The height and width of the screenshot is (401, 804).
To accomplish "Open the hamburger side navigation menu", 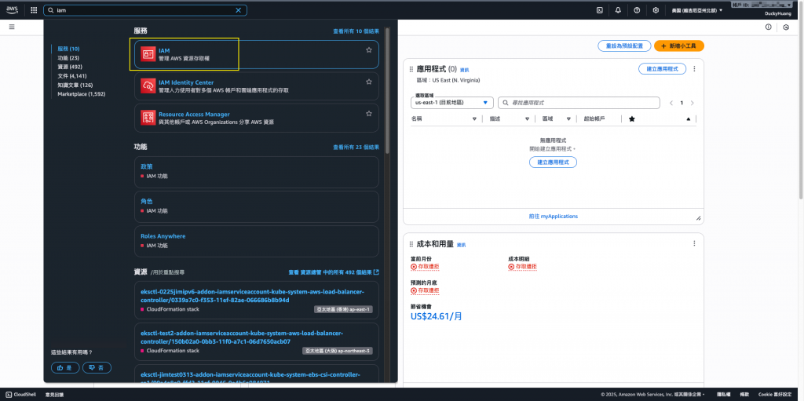I will [x=12, y=27].
